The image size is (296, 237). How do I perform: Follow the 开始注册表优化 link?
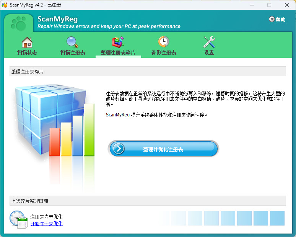(46, 224)
